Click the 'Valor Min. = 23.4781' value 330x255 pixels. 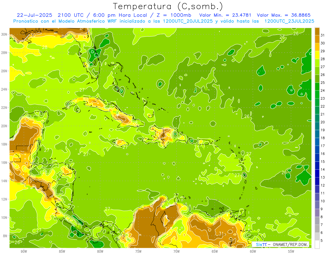click(225, 15)
